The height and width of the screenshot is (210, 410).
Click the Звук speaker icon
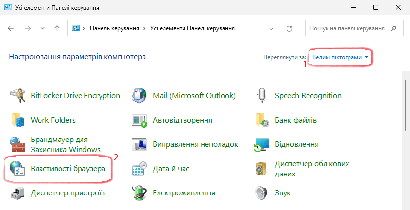point(262,193)
